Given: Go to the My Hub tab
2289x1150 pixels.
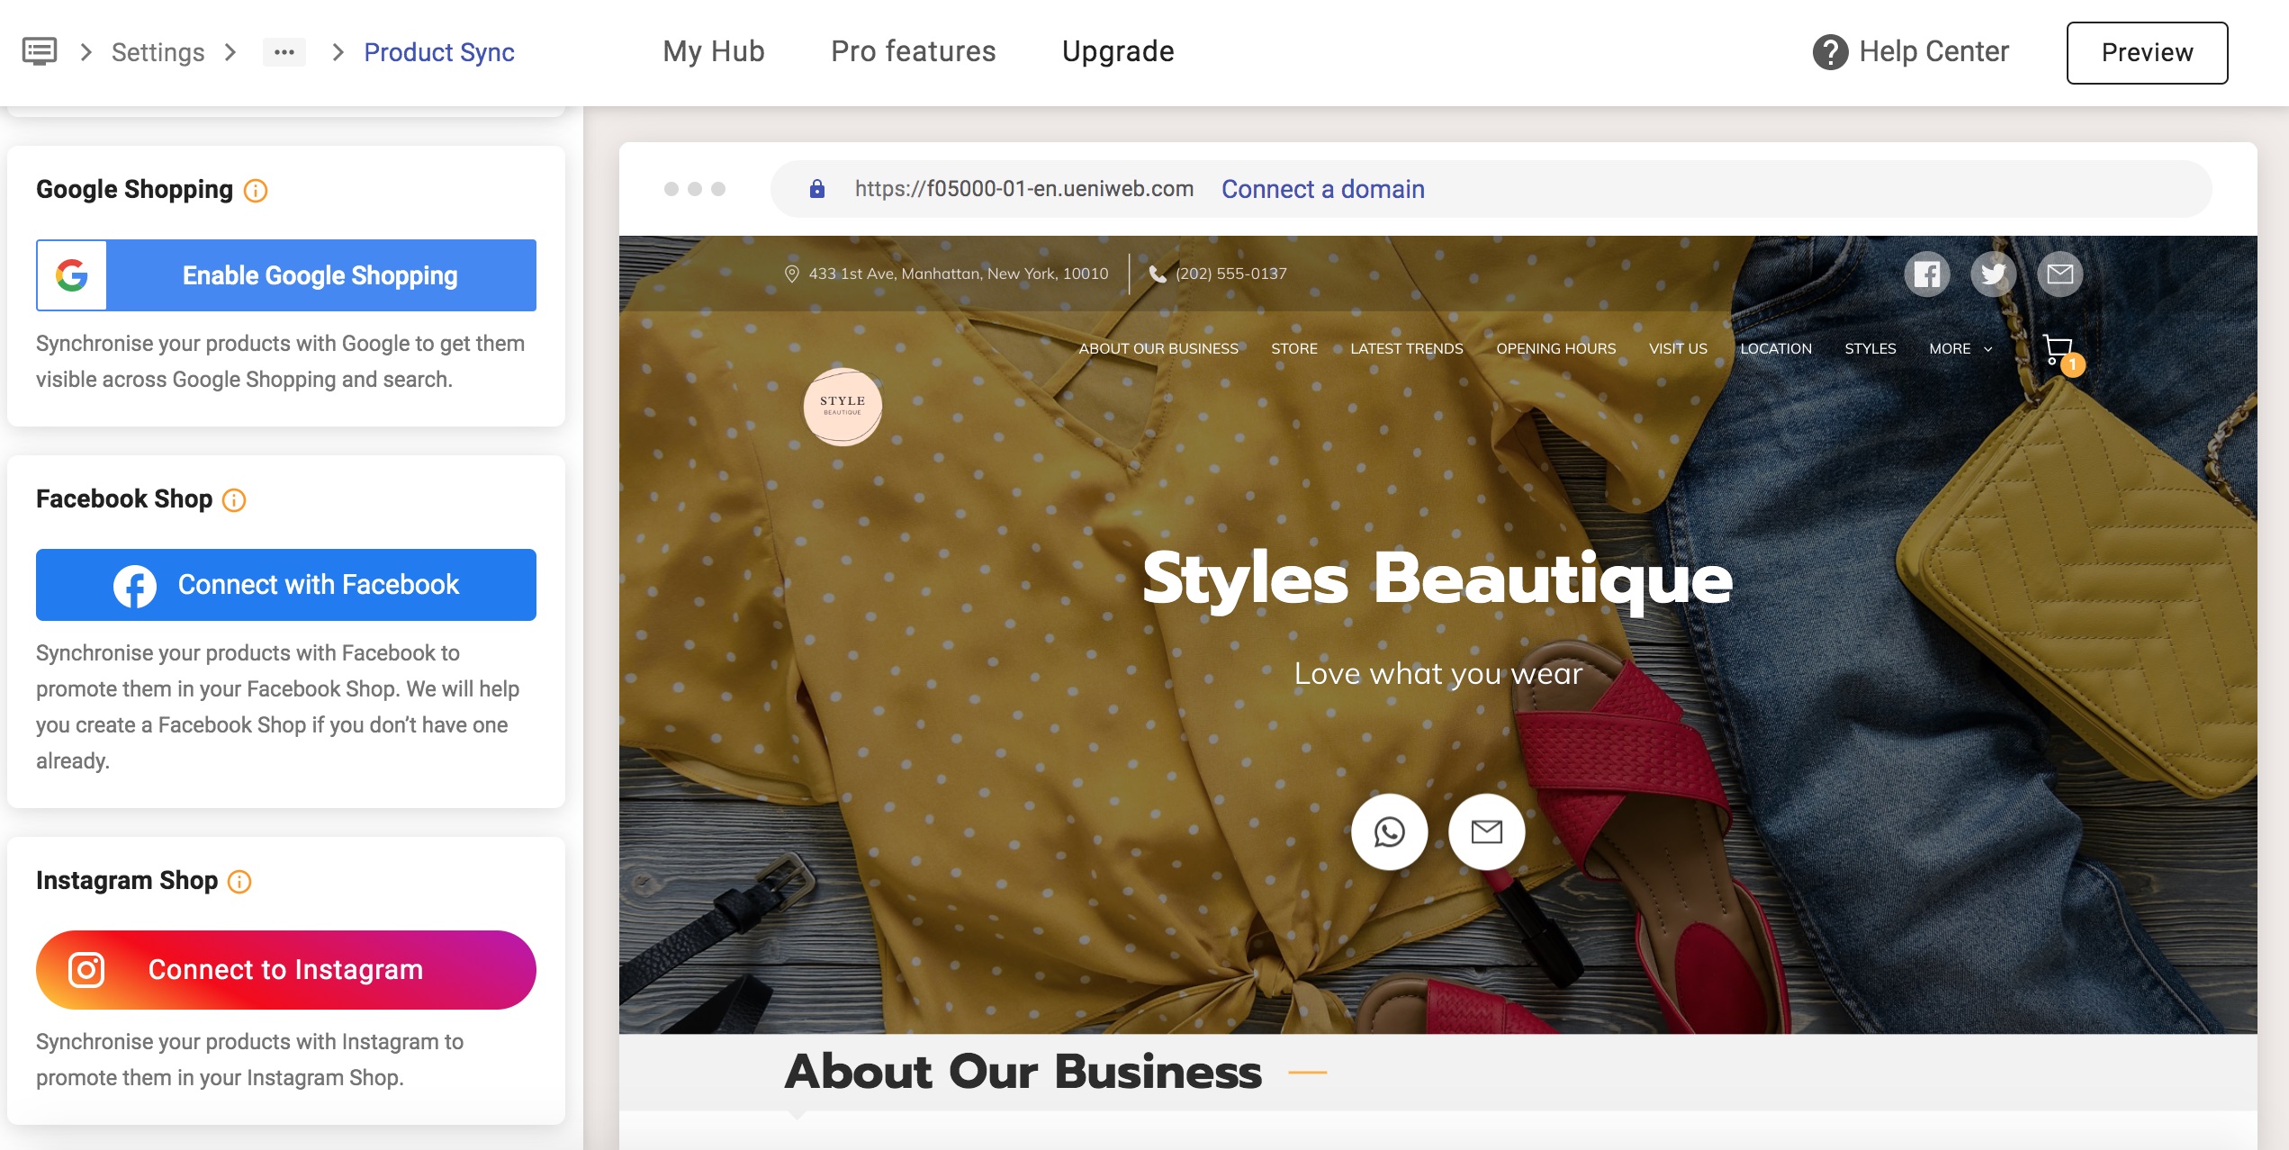Looking at the screenshot, I should coord(714,51).
